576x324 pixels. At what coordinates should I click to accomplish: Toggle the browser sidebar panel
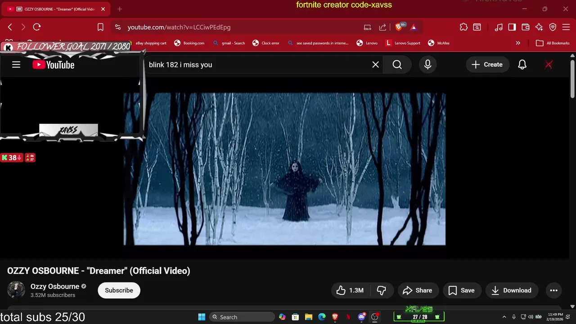(x=512, y=27)
